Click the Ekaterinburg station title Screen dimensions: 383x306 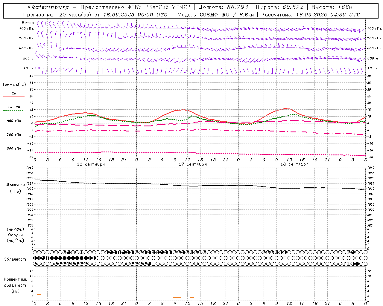click(x=48, y=7)
